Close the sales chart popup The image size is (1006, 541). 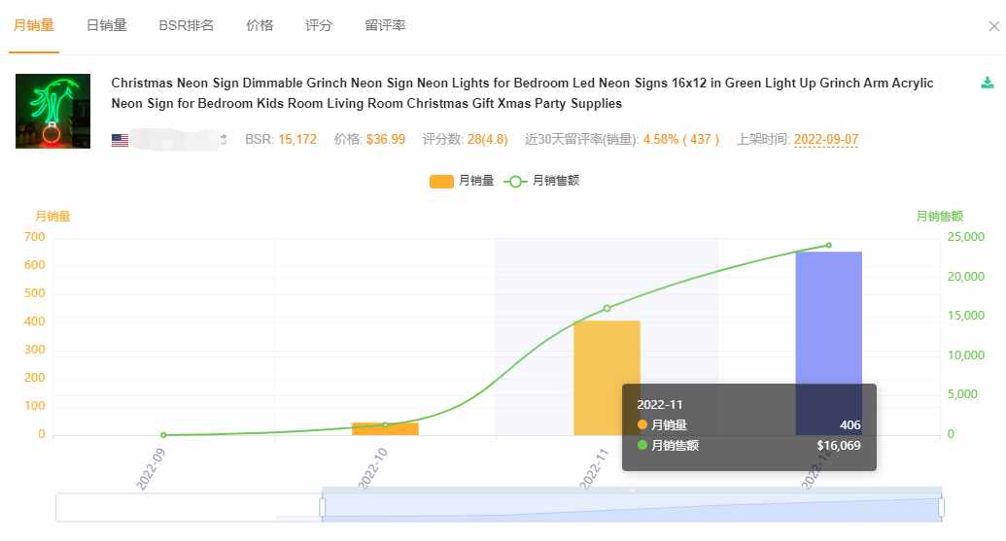click(x=993, y=26)
